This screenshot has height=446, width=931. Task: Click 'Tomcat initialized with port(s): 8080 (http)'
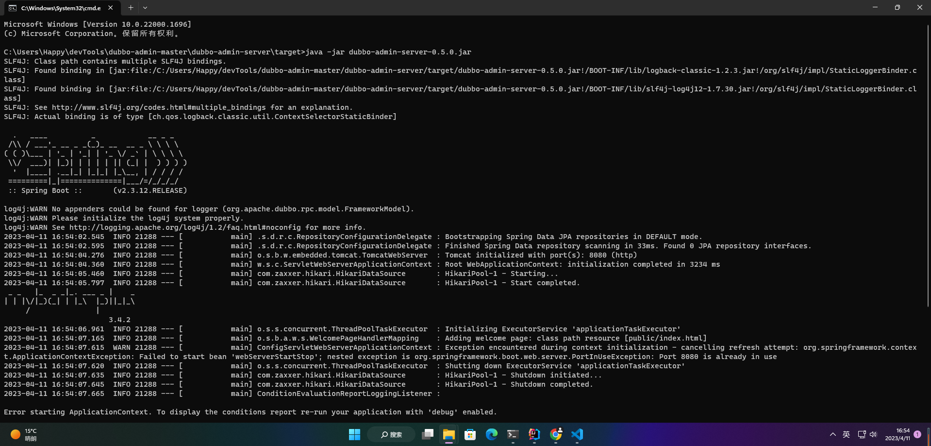pyautogui.click(x=541, y=255)
